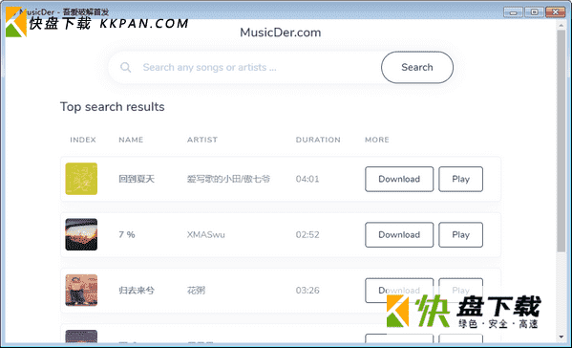Select song title 归去来兮
Image resolution: width=572 pixels, height=348 pixels.
click(x=137, y=291)
